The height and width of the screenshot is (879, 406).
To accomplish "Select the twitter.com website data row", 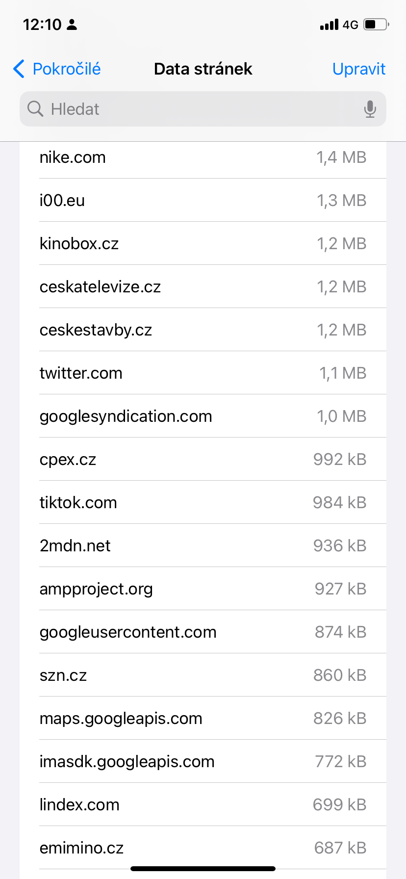I will (203, 373).
